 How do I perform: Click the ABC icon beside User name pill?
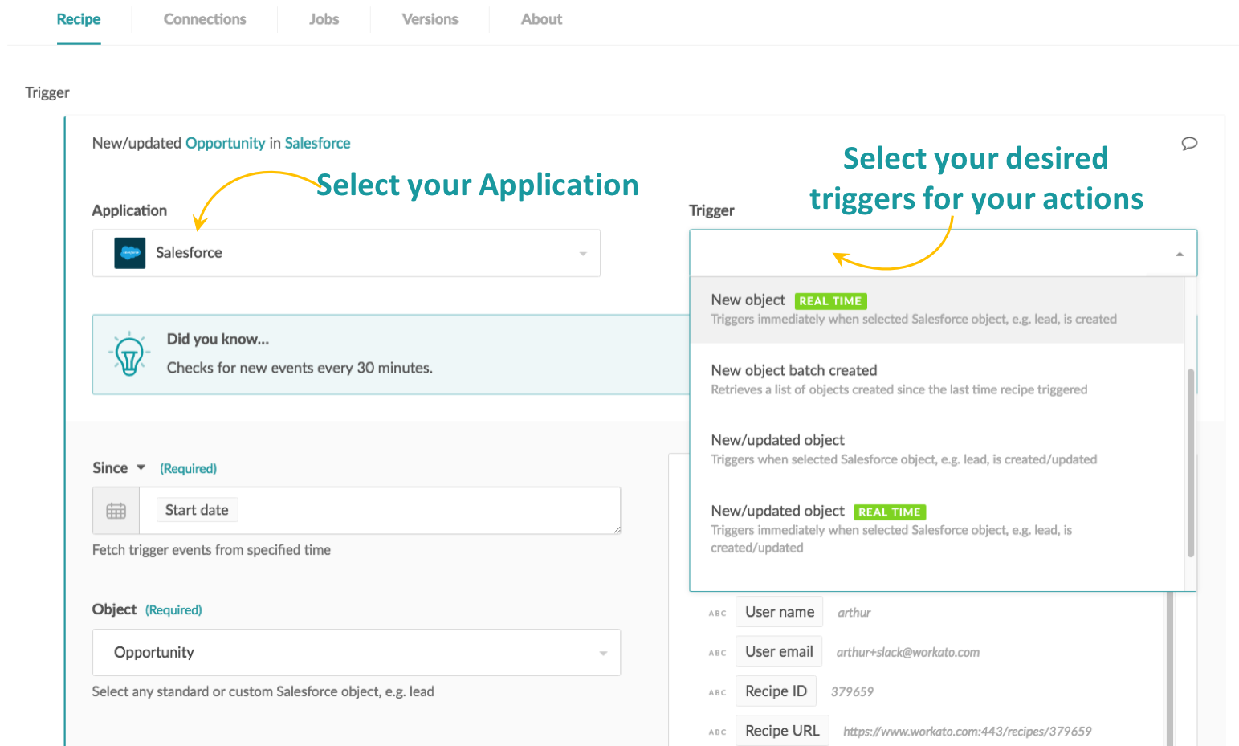(x=717, y=613)
